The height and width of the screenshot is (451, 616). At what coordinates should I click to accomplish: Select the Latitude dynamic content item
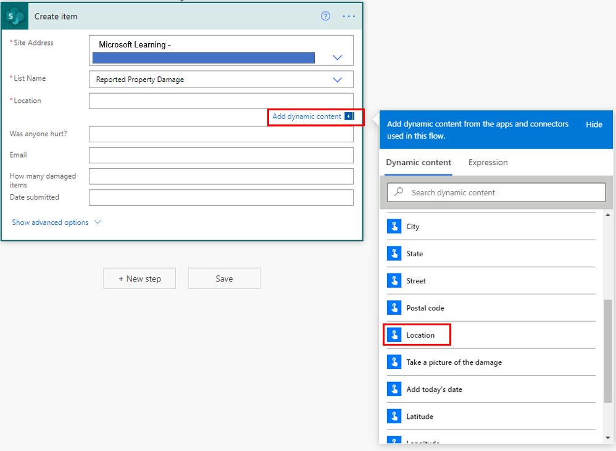tap(491, 416)
